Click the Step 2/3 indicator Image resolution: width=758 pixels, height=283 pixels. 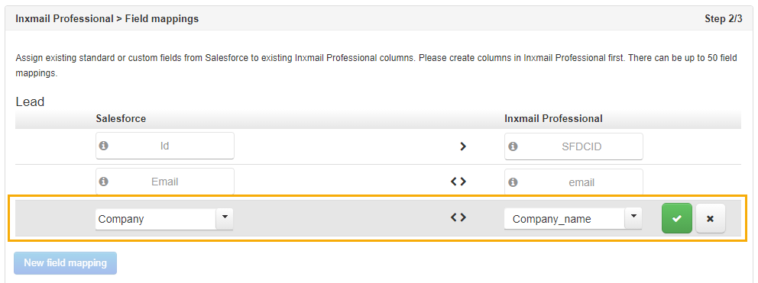723,19
